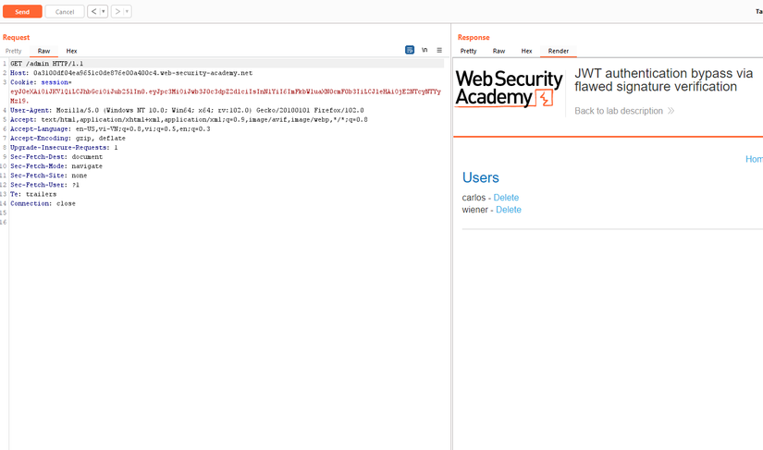Toggle the message pretty-print editor icon
The image size is (763, 450).
pyautogui.click(x=410, y=50)
